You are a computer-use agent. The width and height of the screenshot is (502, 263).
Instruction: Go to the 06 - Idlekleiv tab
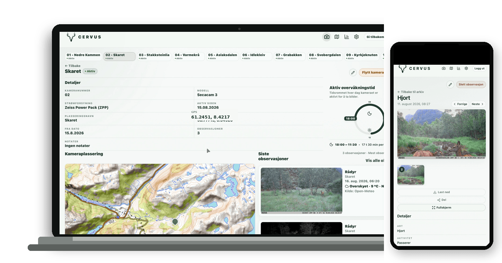[256, 56]
